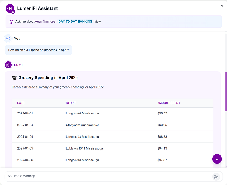Click the shopping cart icon in heading
Image resolution: width=227 pixels, height=185 pixels.
click(14, 78)
